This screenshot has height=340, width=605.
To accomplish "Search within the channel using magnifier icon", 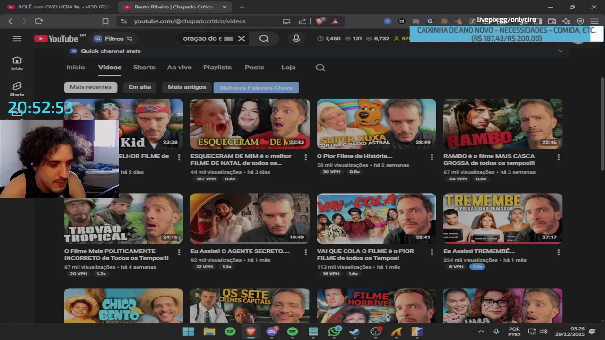I will pos(320,68).
